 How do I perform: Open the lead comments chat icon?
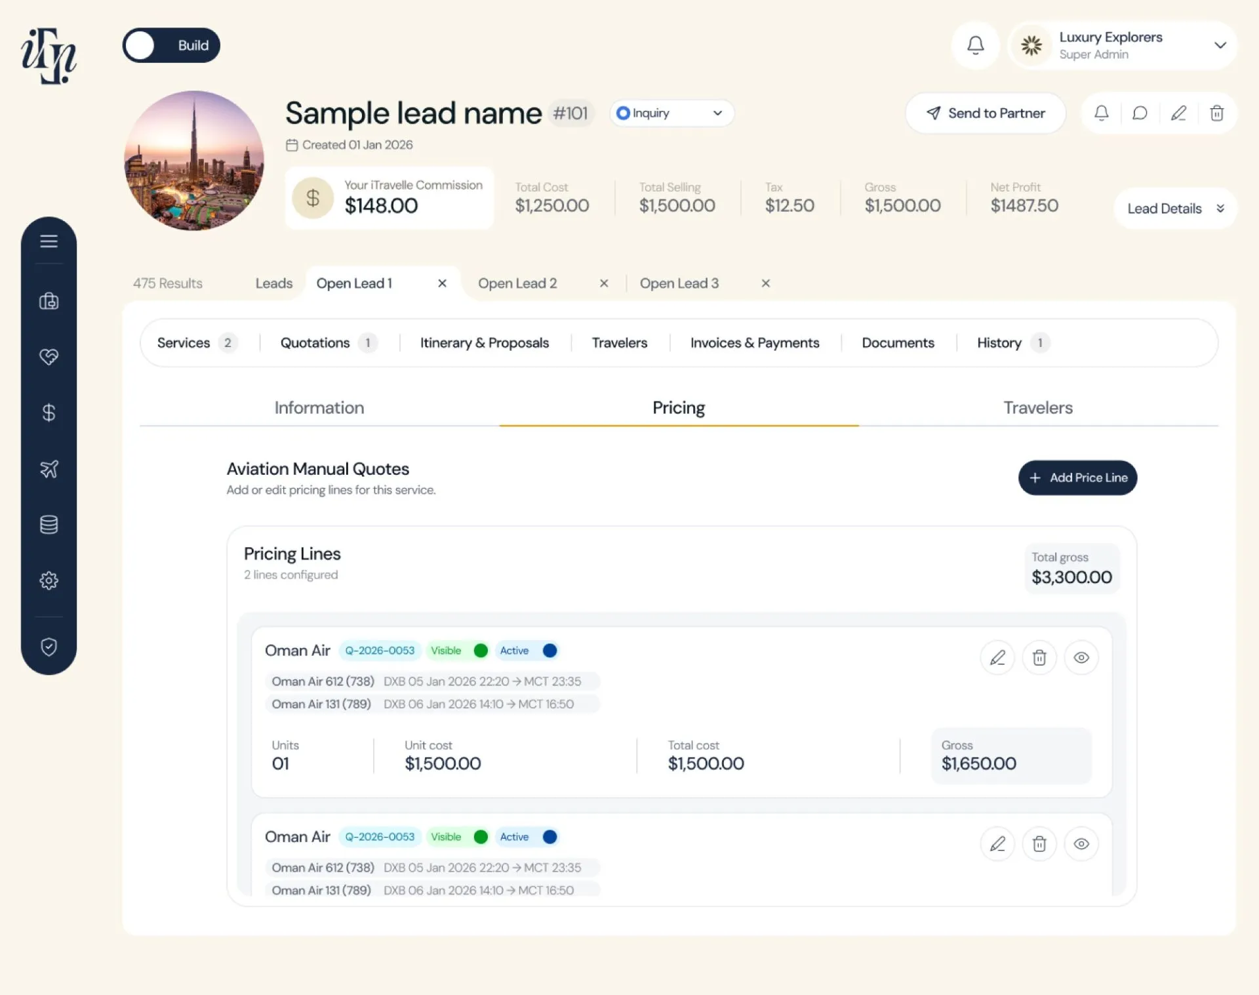(1140, 113)
